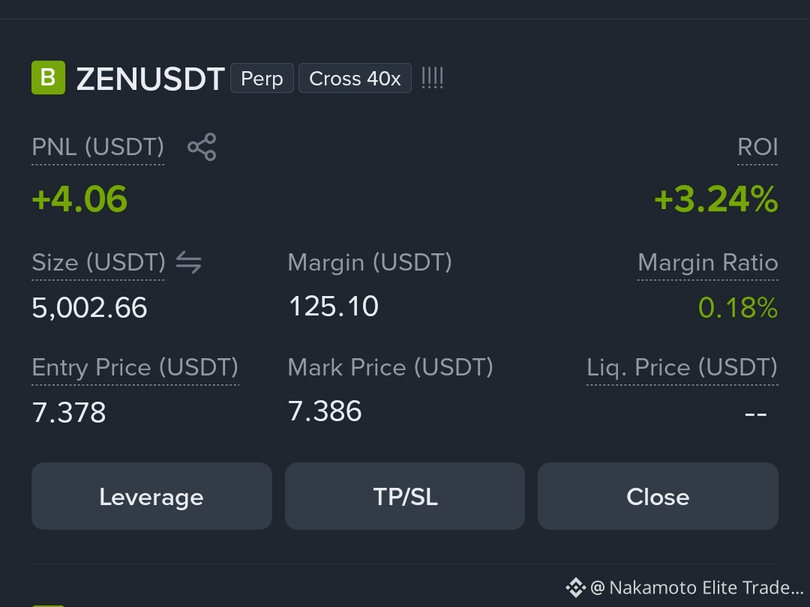Click the Perp contract type tag
810x607 pixels.
point(262,78)
